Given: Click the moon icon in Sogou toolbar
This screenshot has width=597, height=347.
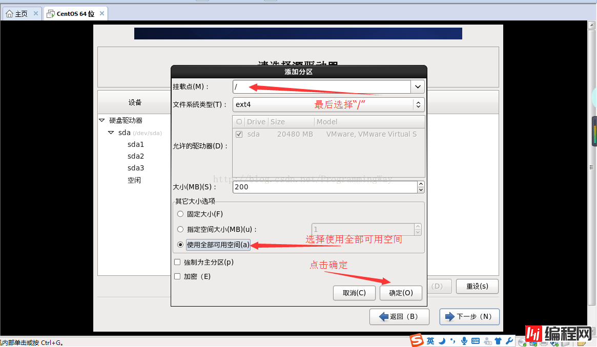Looking at the screenshot, I should point(442,341).
